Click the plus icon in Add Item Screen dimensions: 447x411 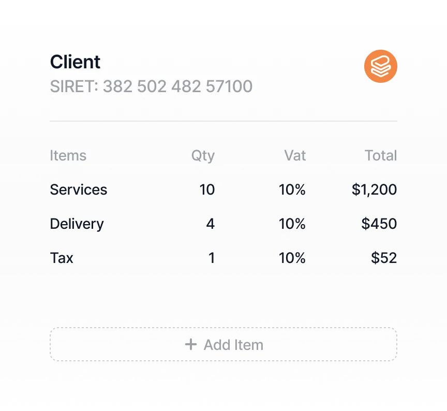pyautogui.click(x=191, y=344)
